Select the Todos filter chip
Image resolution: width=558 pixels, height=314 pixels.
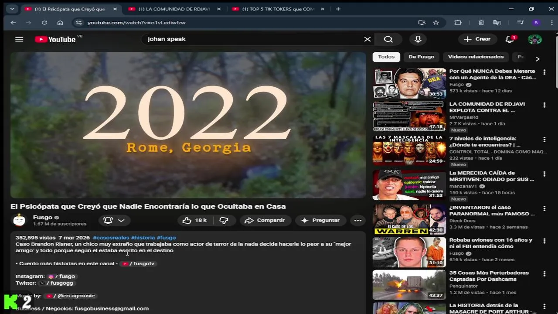(x=386, y=57)
